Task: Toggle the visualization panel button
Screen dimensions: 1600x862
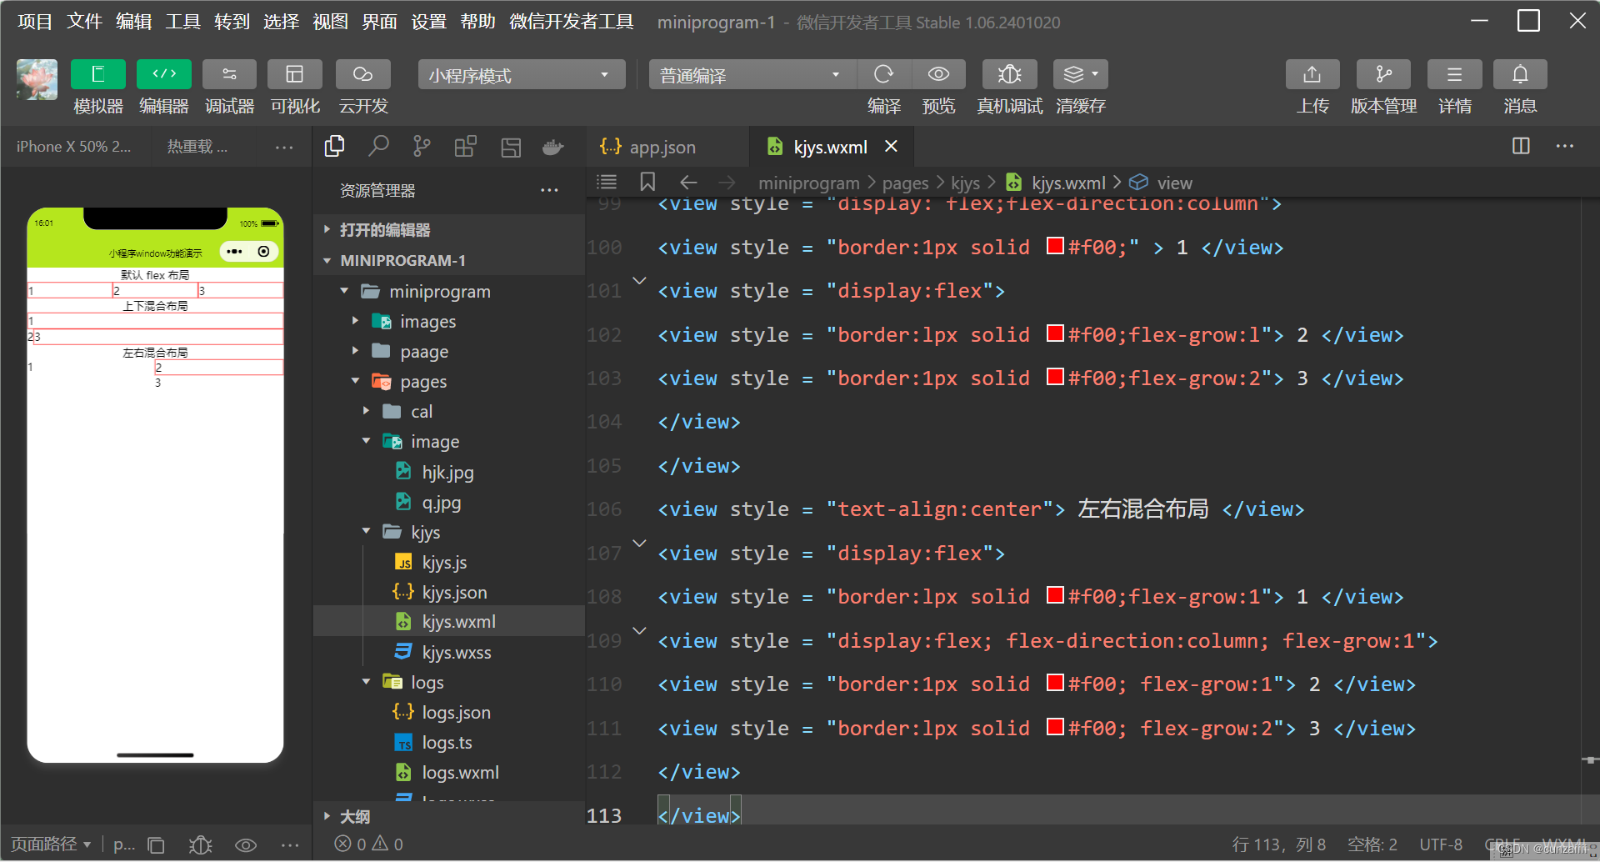Action: tap(294, 74)
